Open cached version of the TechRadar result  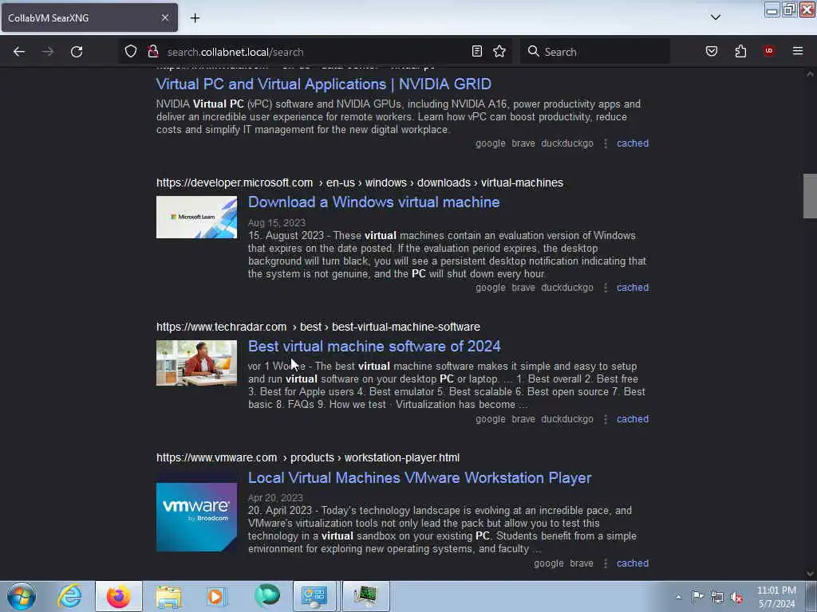coord(633,419)
